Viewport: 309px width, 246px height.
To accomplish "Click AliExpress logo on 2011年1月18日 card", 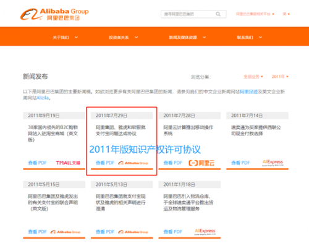I will pyautogui.click(x=205, y=232).
